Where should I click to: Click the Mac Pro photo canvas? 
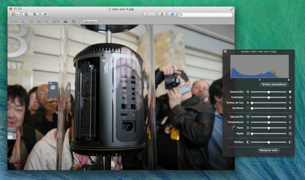[x=121, y=97]
